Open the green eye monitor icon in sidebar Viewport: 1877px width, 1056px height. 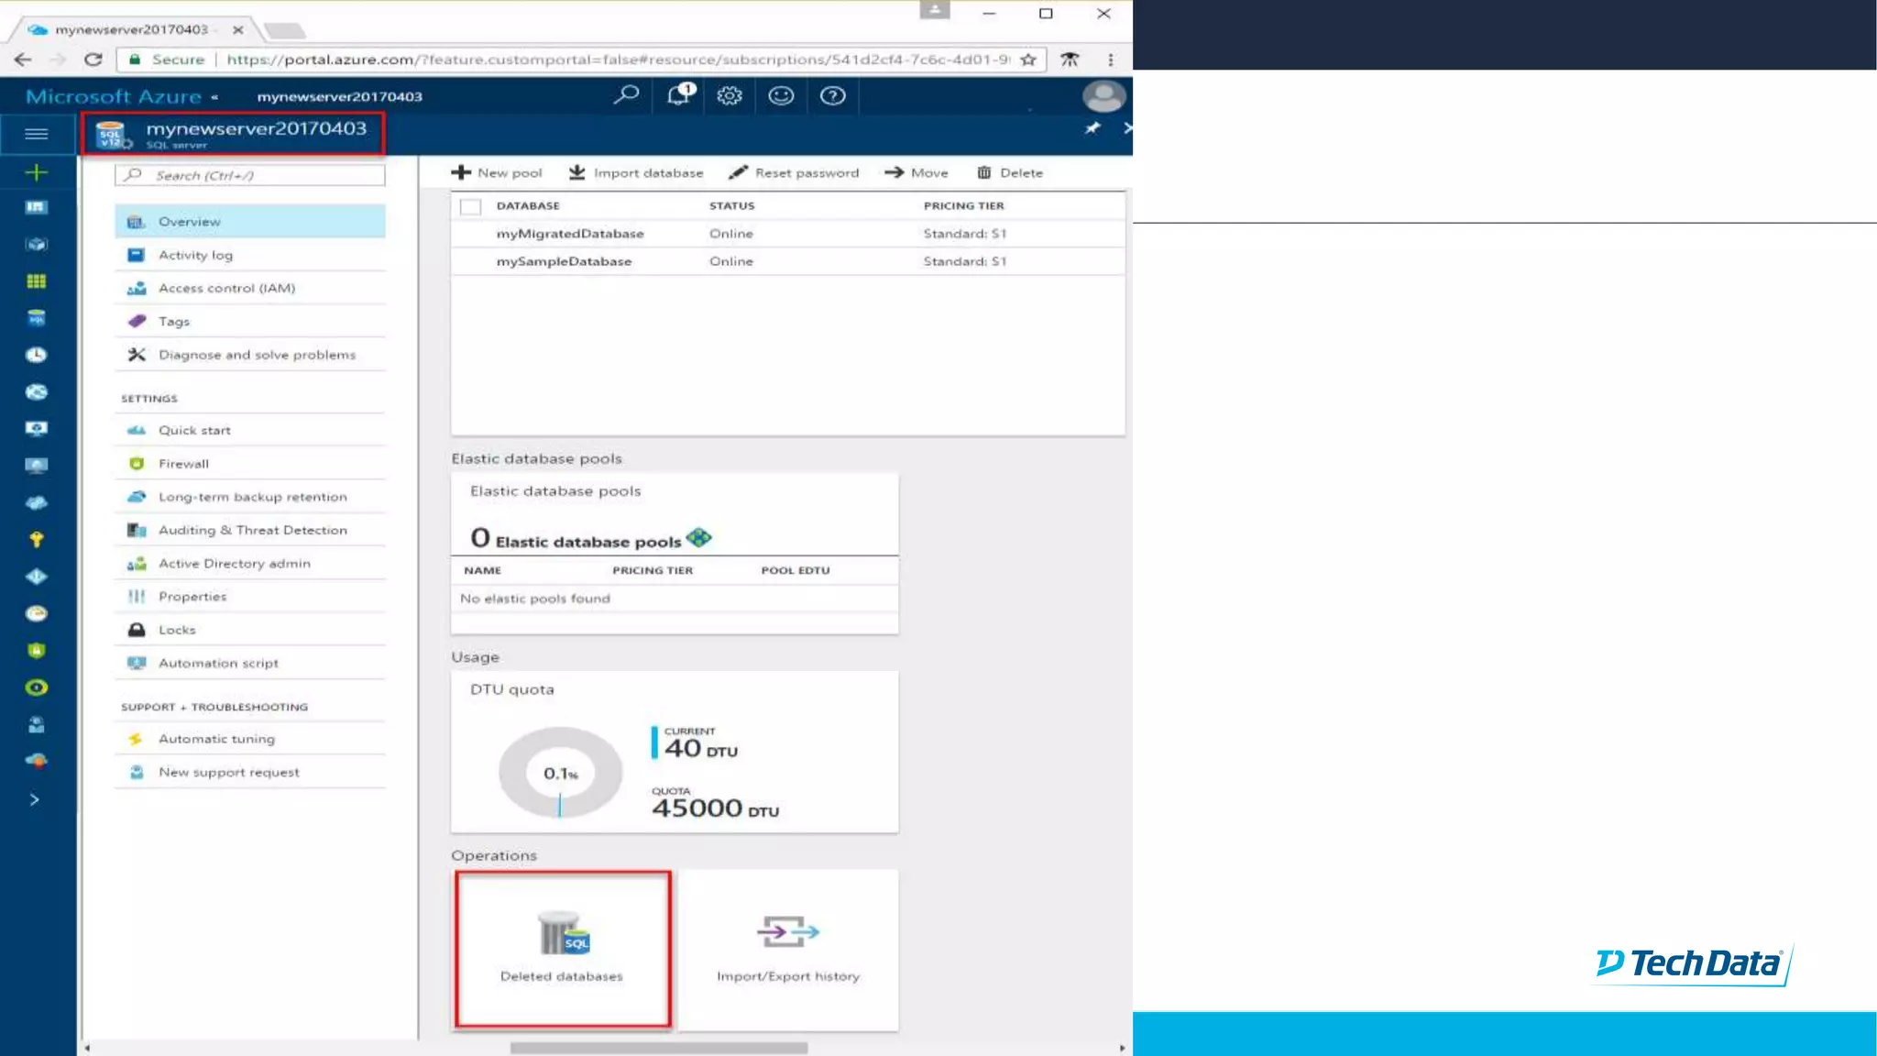click(37, 687)
